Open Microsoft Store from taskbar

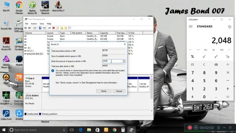tap(97, 130)
